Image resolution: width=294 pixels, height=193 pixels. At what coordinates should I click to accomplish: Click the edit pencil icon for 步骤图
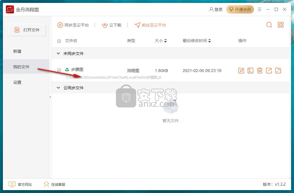click(x=241, y=71)
